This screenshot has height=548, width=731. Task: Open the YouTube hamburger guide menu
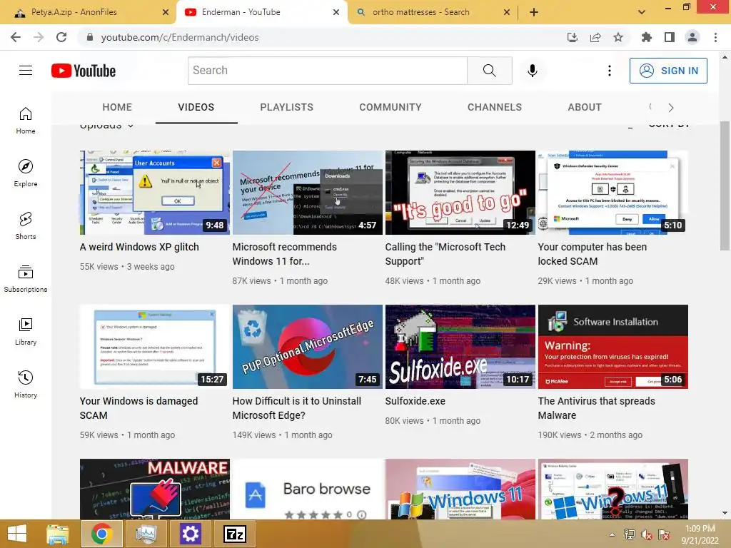pos(26,71)
